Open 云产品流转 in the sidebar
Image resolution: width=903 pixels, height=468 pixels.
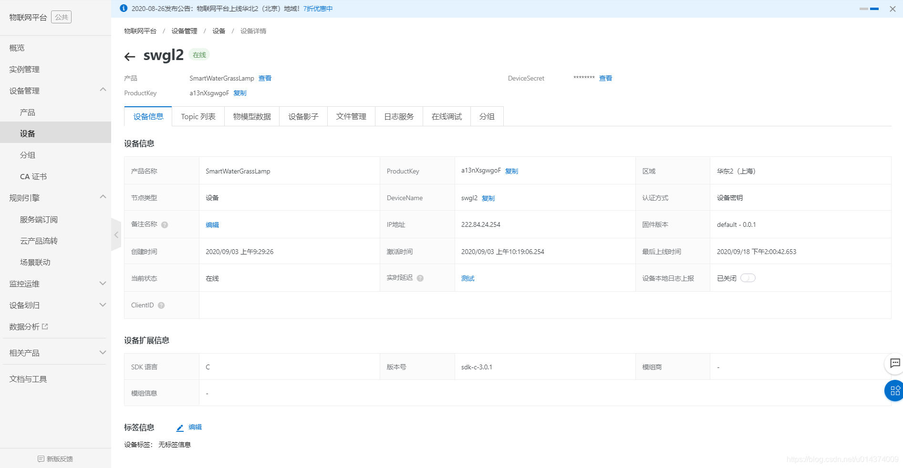(55, 241)
